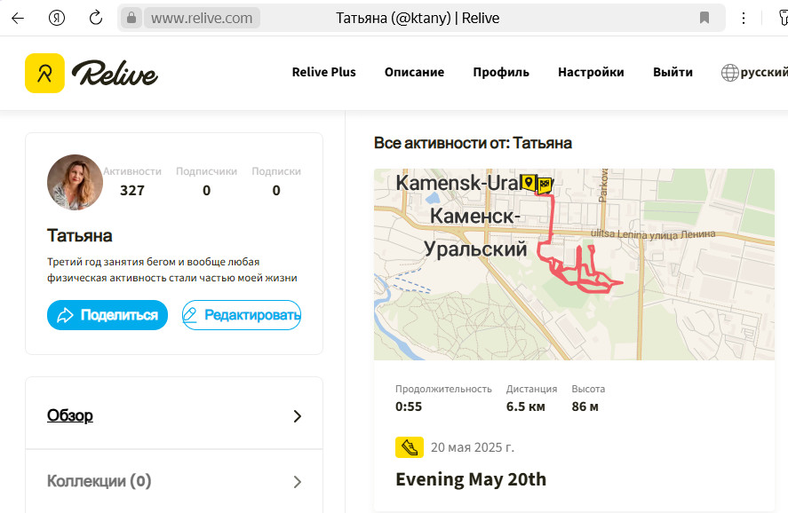Click the running shoe activity icon
The width and height of the screenshot is (788, 513).
click(409, 447)
